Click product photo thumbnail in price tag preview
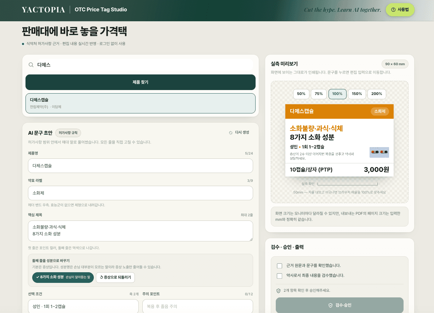 [379, 152]
